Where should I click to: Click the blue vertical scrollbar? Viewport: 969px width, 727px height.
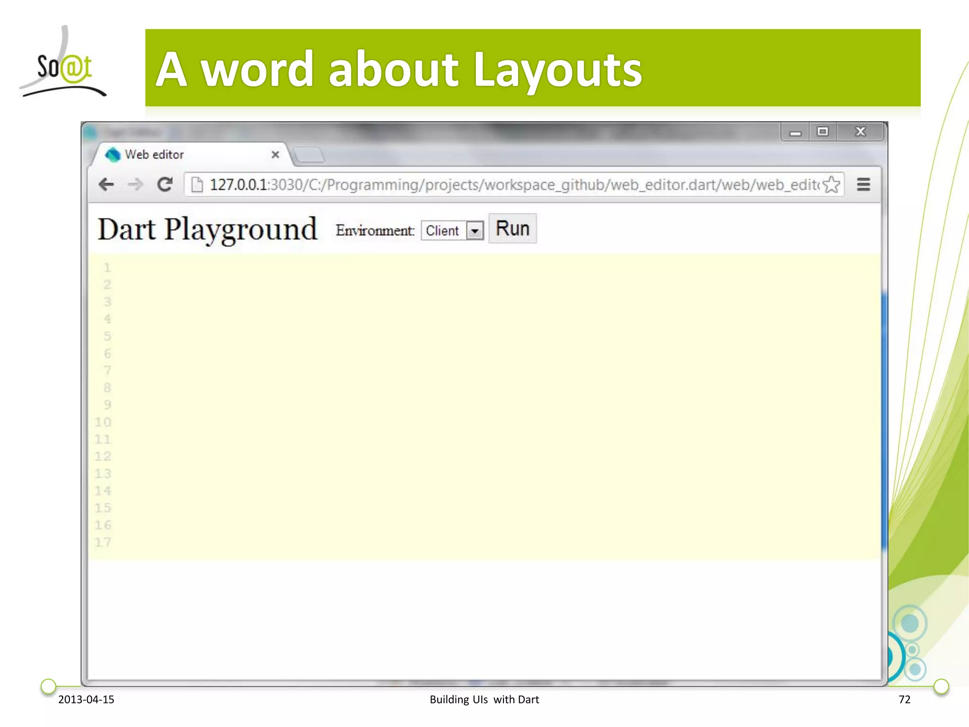click(884, 421)
